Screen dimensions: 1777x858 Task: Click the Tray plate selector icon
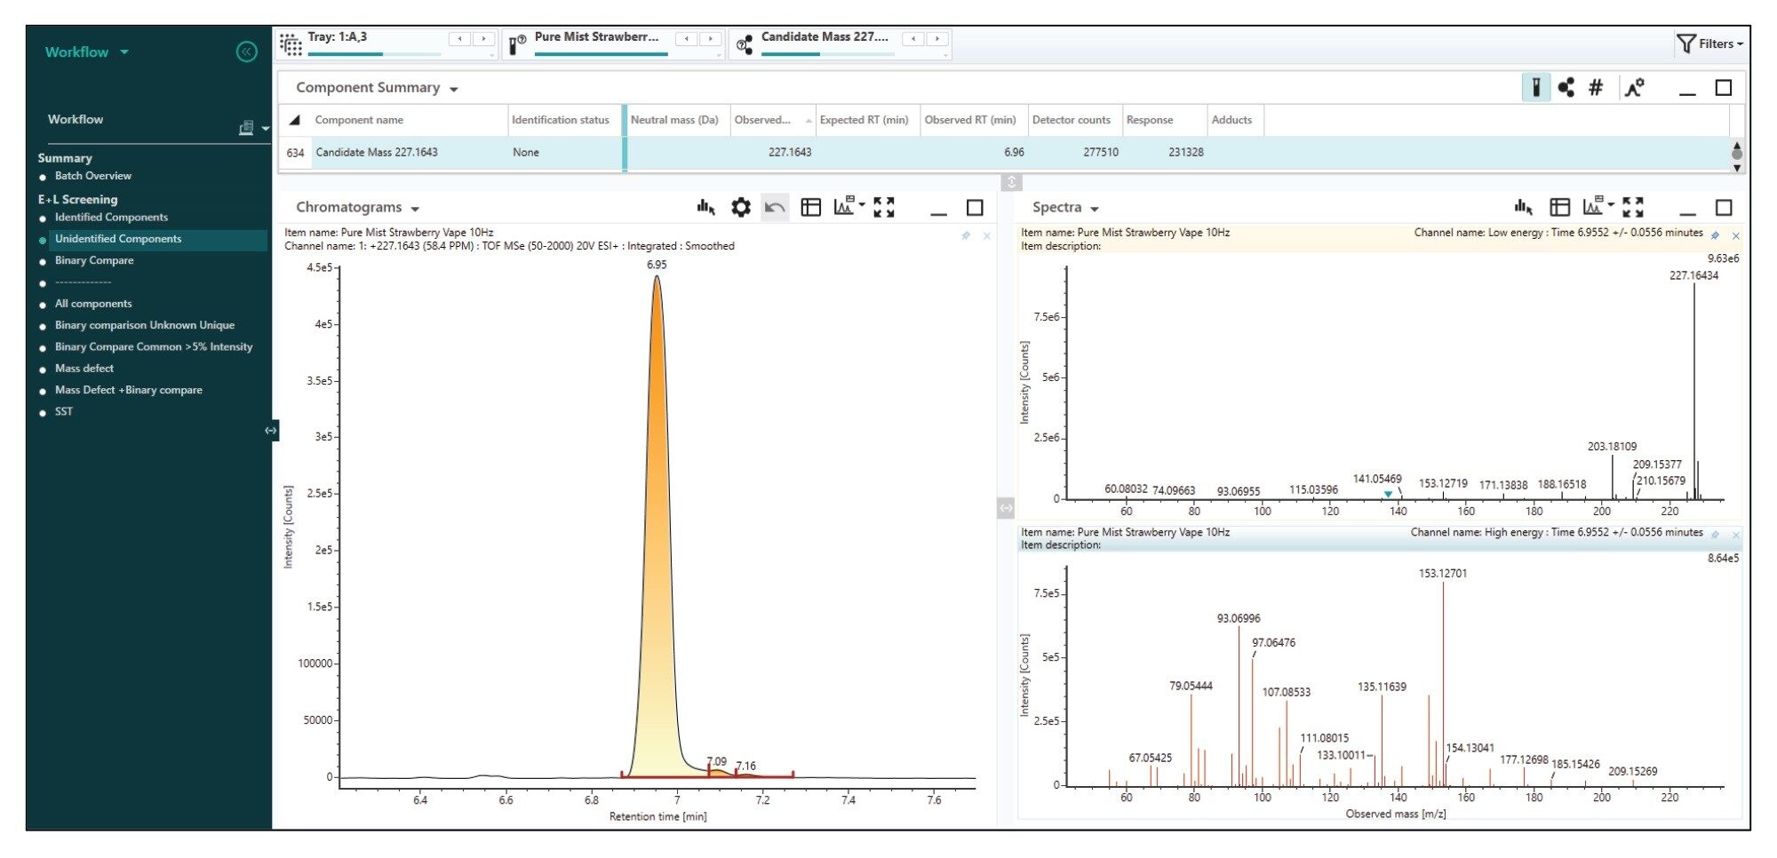pyautogui.click(x=291, y=44)
